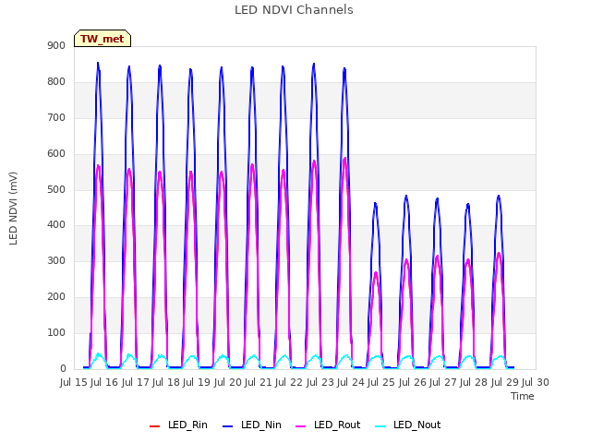
Task: Click the y-axis title LED NDVI (mV)
Action: point(13,209)
